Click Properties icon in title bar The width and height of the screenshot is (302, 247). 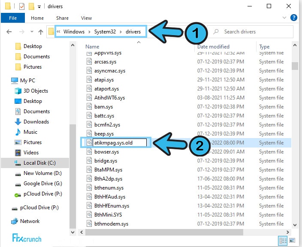[x=22, y=6]
